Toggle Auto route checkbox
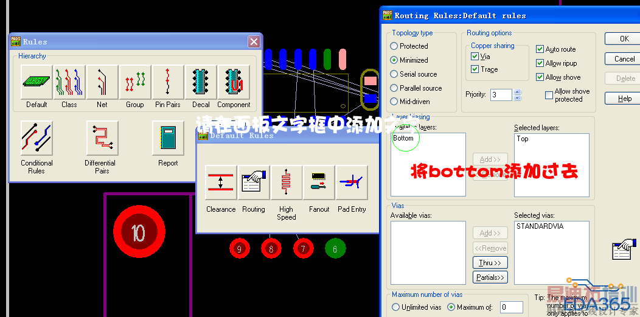 pyautogui.click(x=540, y=49)
